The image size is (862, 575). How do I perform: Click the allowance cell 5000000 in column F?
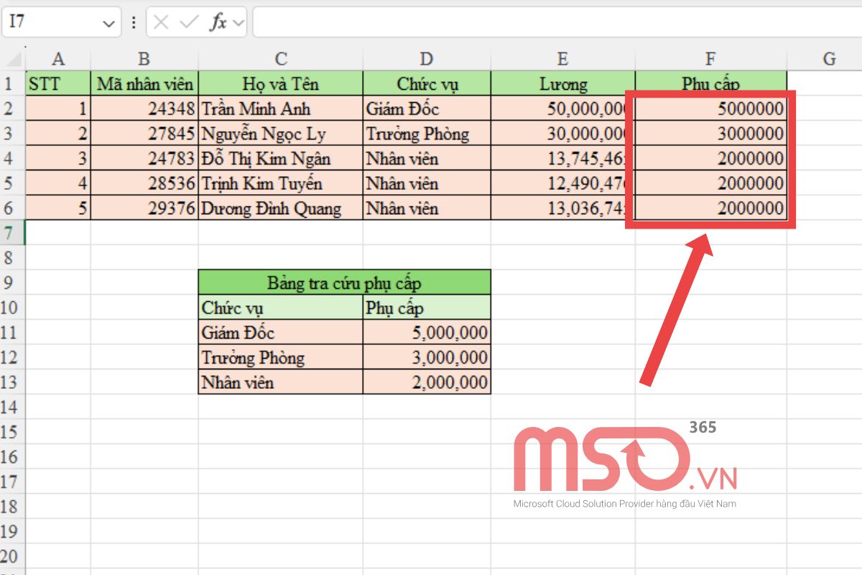[711, 109]
